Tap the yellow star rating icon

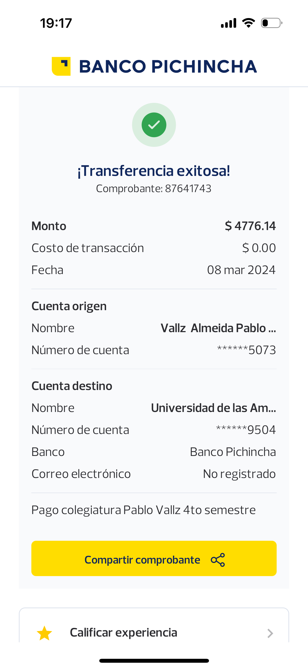tap(45, 633)
